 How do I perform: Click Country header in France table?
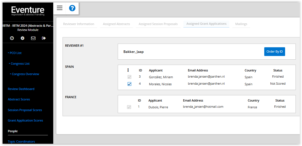click(254, 100)
